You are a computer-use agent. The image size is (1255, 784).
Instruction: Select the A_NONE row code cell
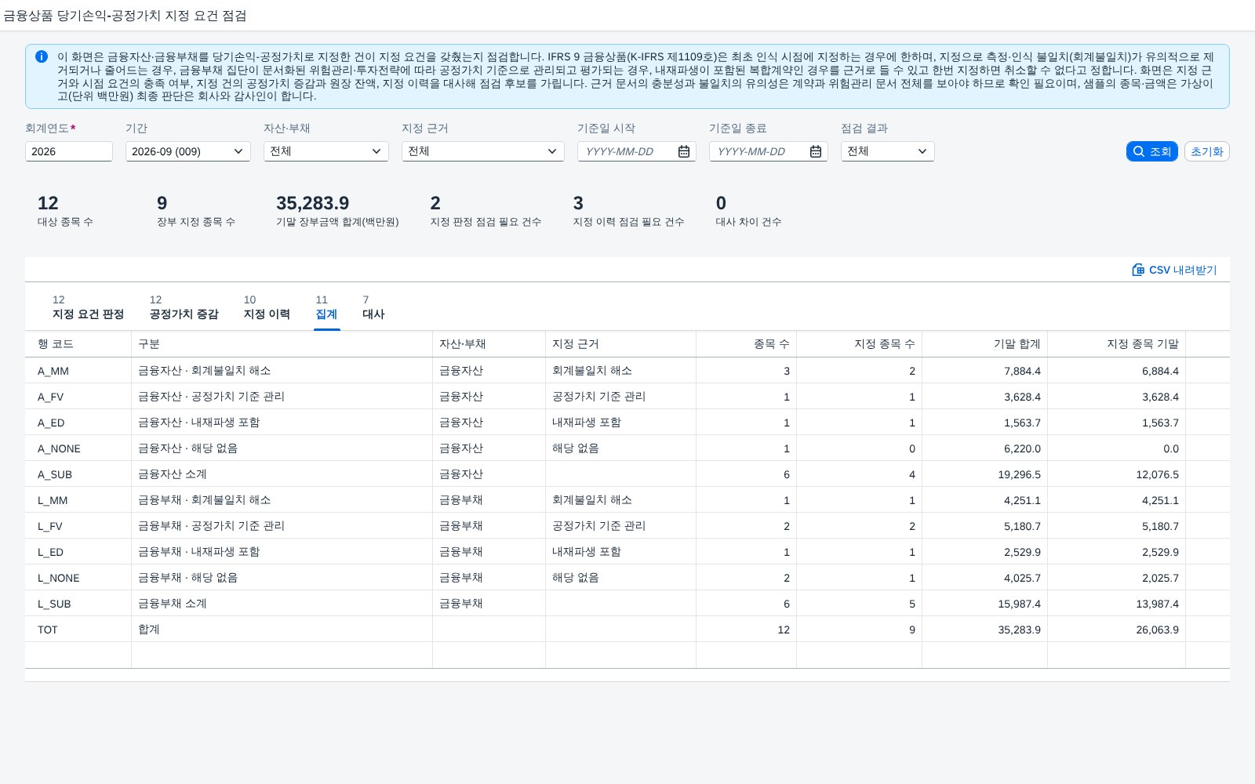(x=78, y=448)
